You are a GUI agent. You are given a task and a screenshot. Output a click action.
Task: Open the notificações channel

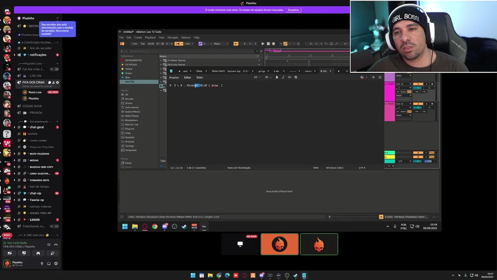38,55
